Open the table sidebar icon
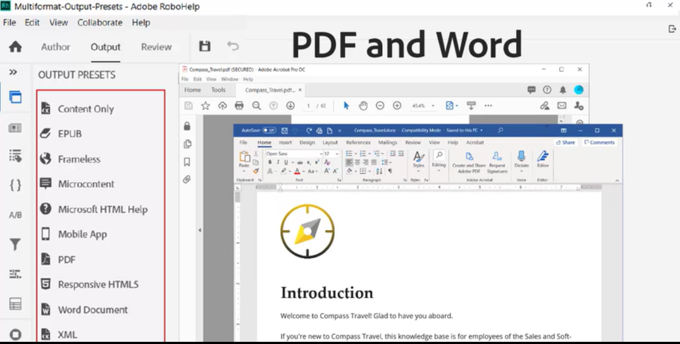 point(15,304)
